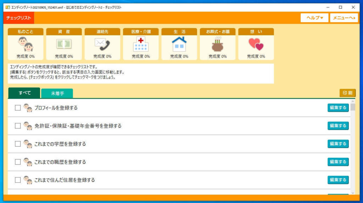Open the 私のこと category card
The width and height of the screenshot is (363, 203).
[x=26, y=44]
